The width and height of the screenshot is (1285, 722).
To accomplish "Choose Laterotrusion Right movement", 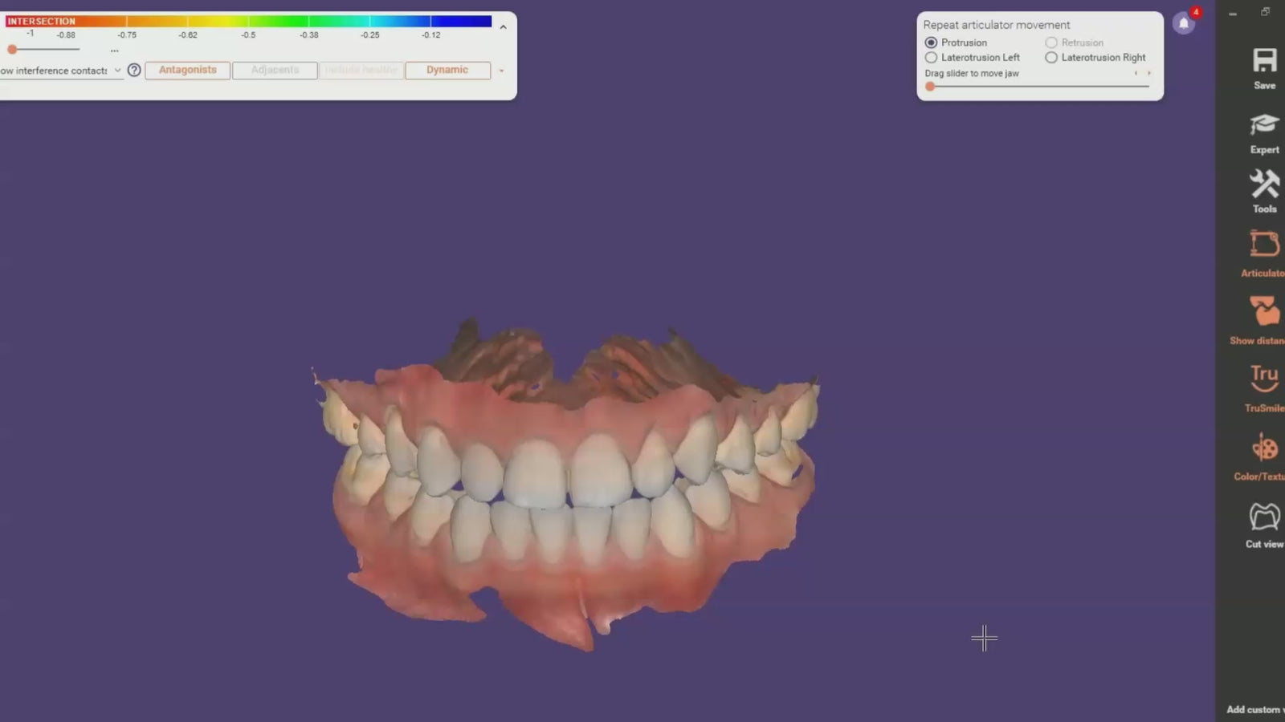I will coord(1051,58).
